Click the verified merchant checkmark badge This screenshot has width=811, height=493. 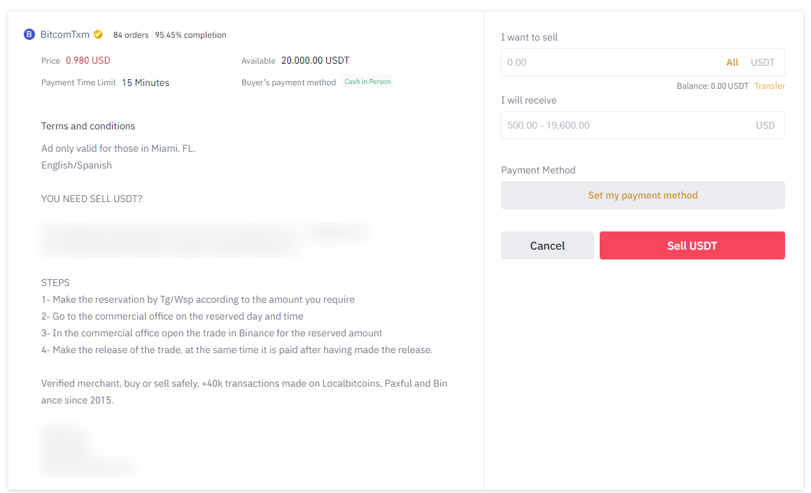[98, 34]
